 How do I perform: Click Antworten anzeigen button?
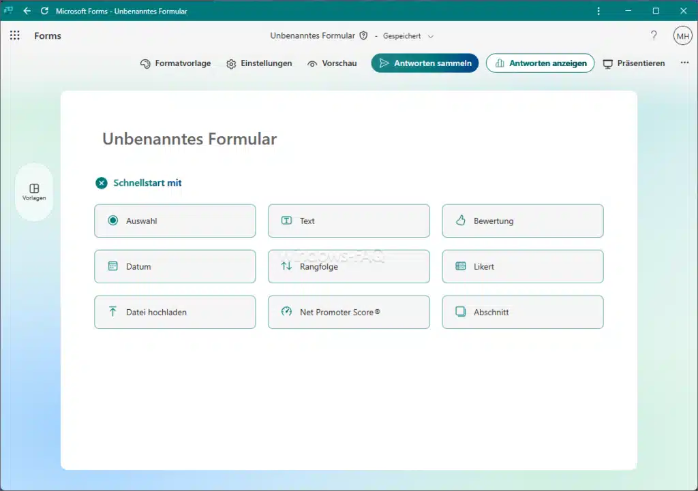click(x=540, y=63)
